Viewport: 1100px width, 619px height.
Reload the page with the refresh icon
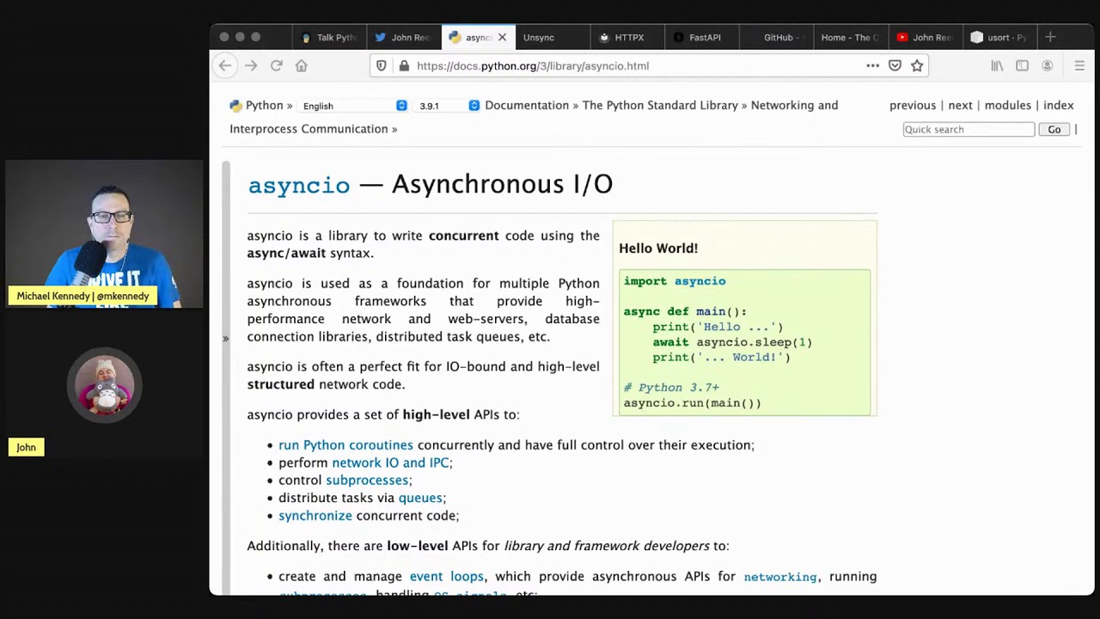277,65
